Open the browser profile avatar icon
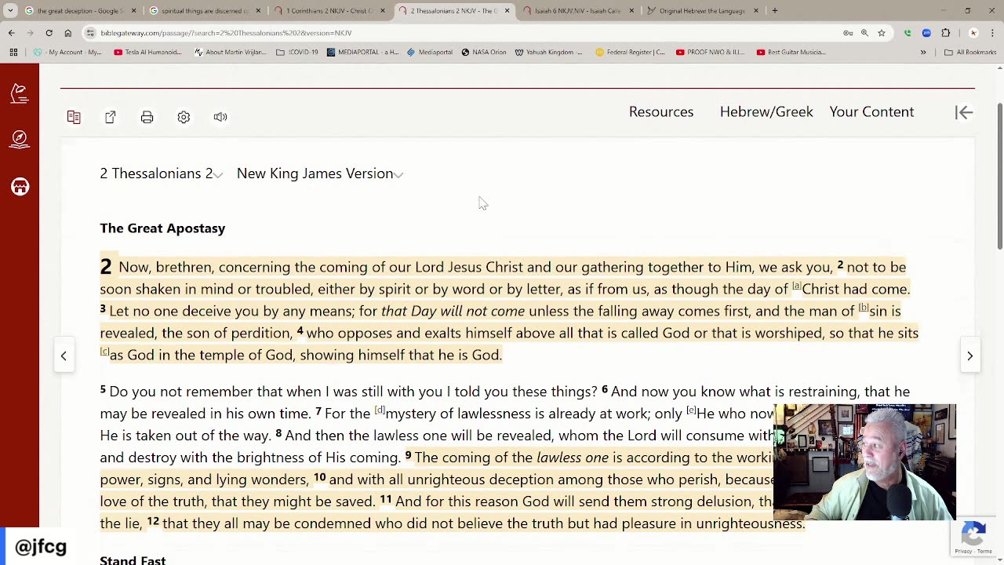1004x565 pixels. coord(973,33)
